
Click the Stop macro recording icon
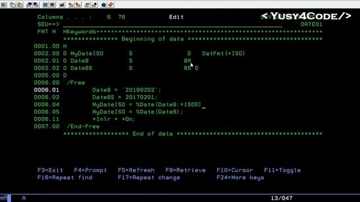78,4
